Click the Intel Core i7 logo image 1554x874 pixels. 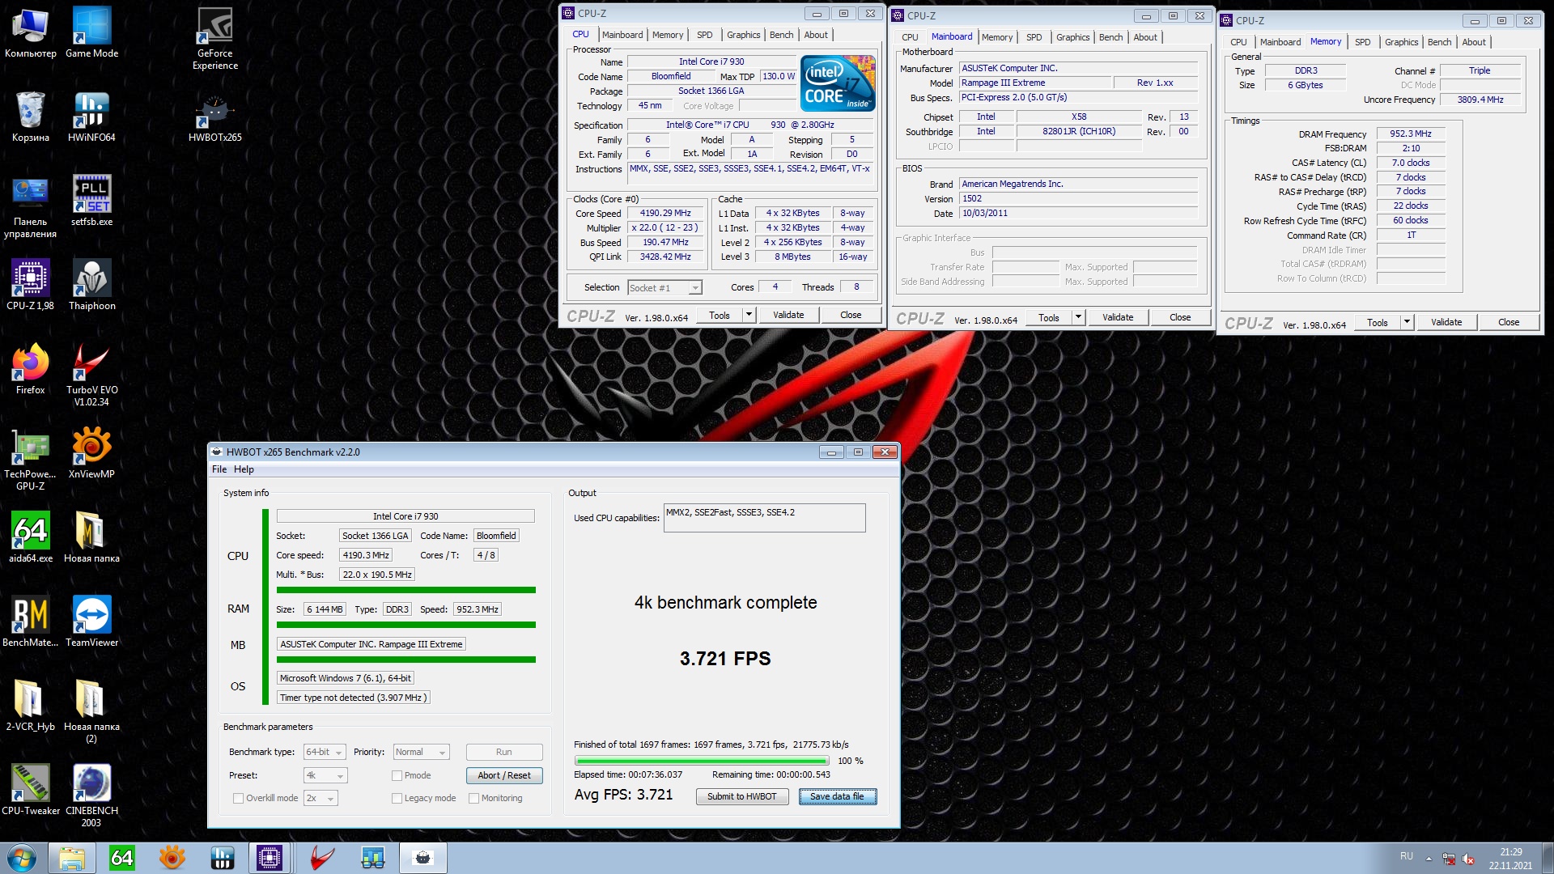[838, 83]
